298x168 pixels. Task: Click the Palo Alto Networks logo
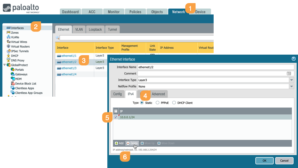pyautogui.click(x=21, y=8)
